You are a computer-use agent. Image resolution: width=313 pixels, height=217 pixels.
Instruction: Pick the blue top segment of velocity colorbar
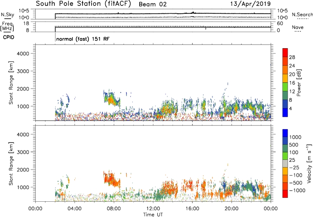285,133
